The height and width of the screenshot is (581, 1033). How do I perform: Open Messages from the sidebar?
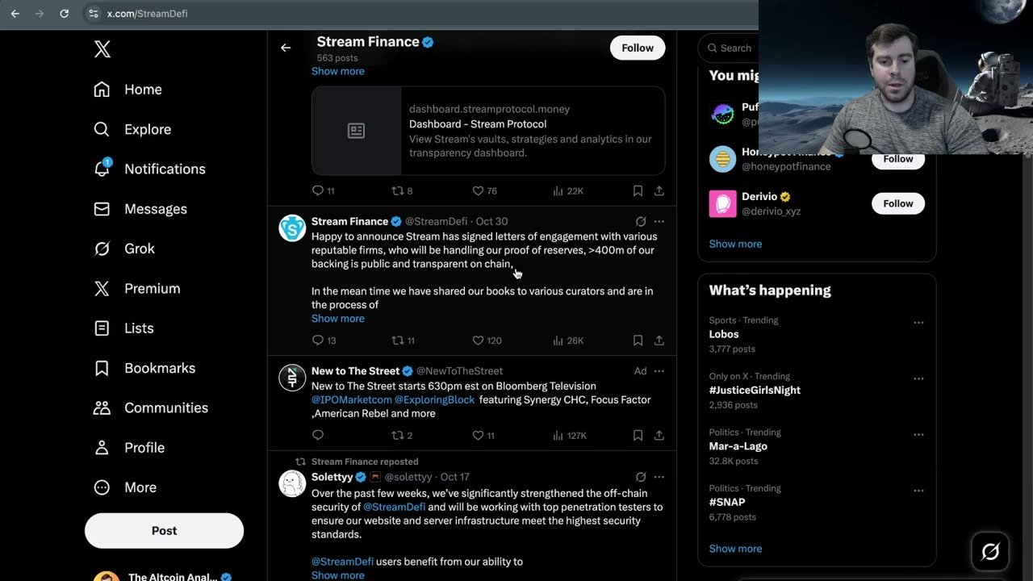pos(140,209)
